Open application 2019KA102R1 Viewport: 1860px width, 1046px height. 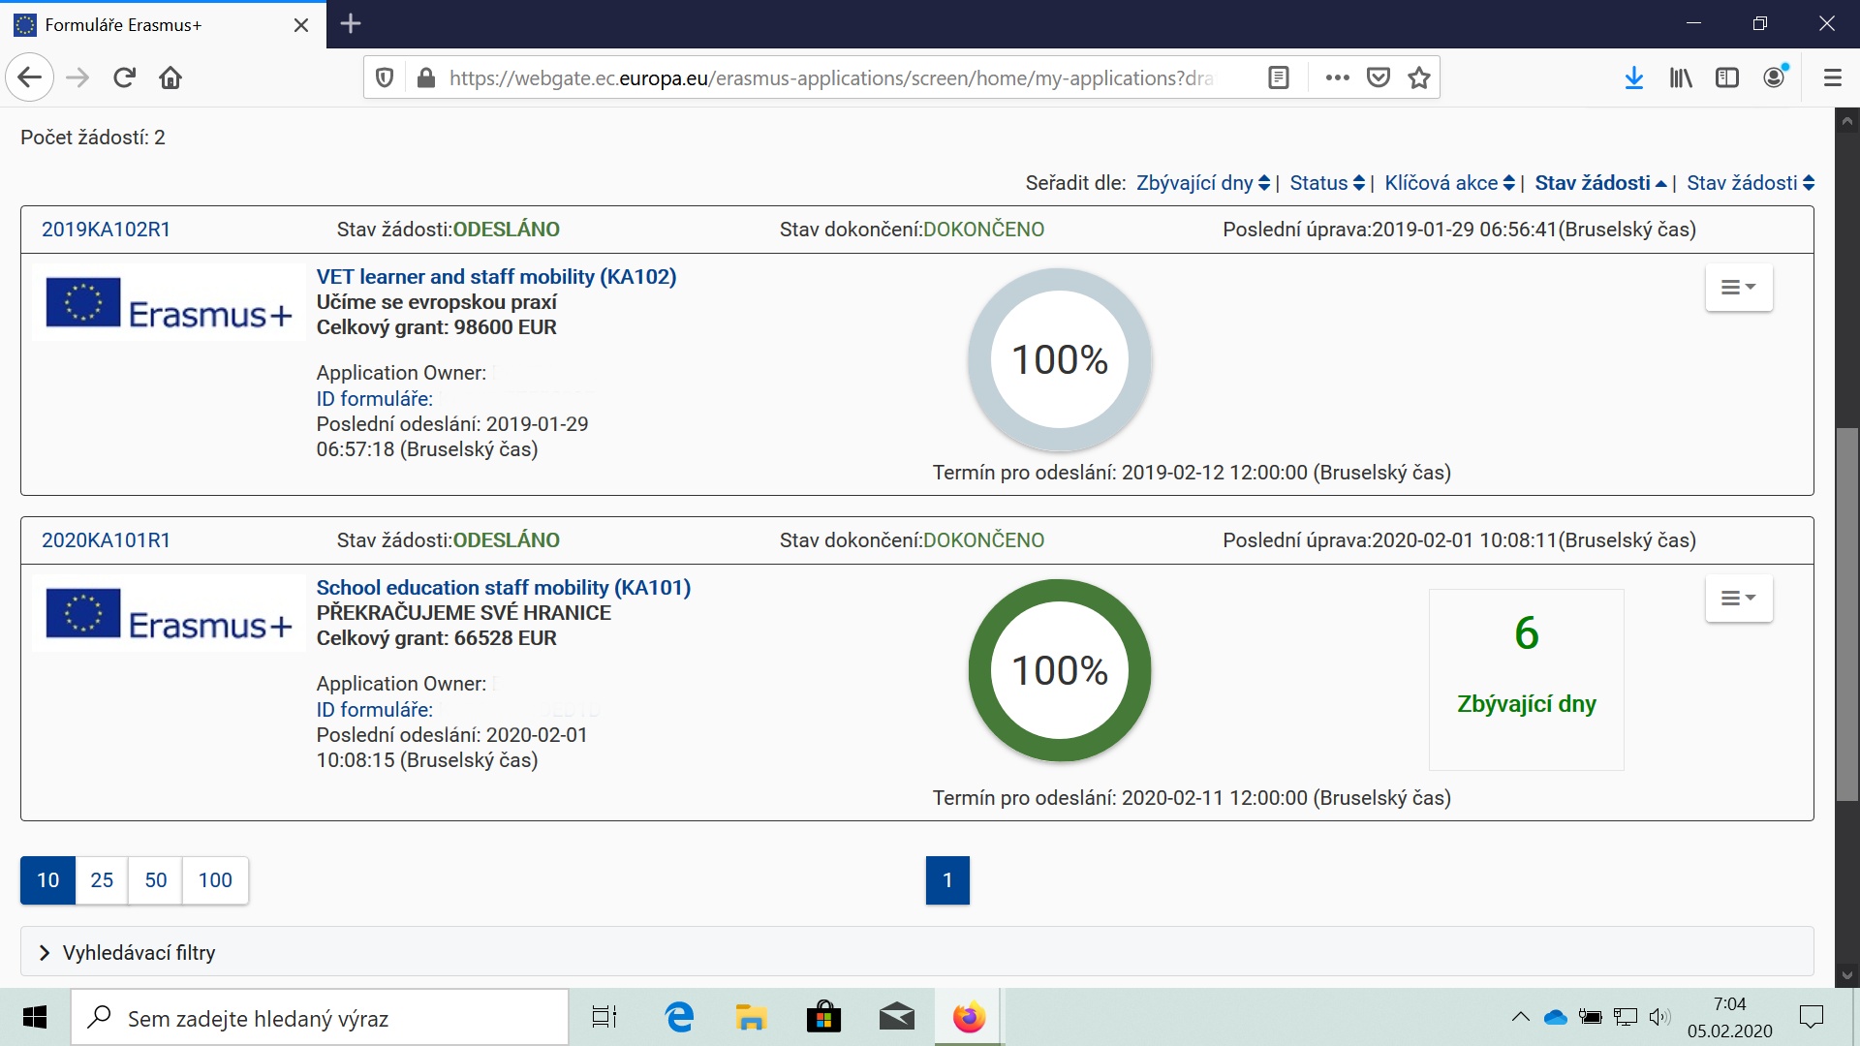(x=106, y=230)
